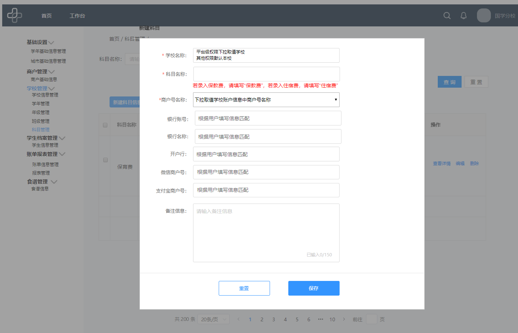Open the search icon in header
Viewport: 518px width, 333px height.
[447, 15]
